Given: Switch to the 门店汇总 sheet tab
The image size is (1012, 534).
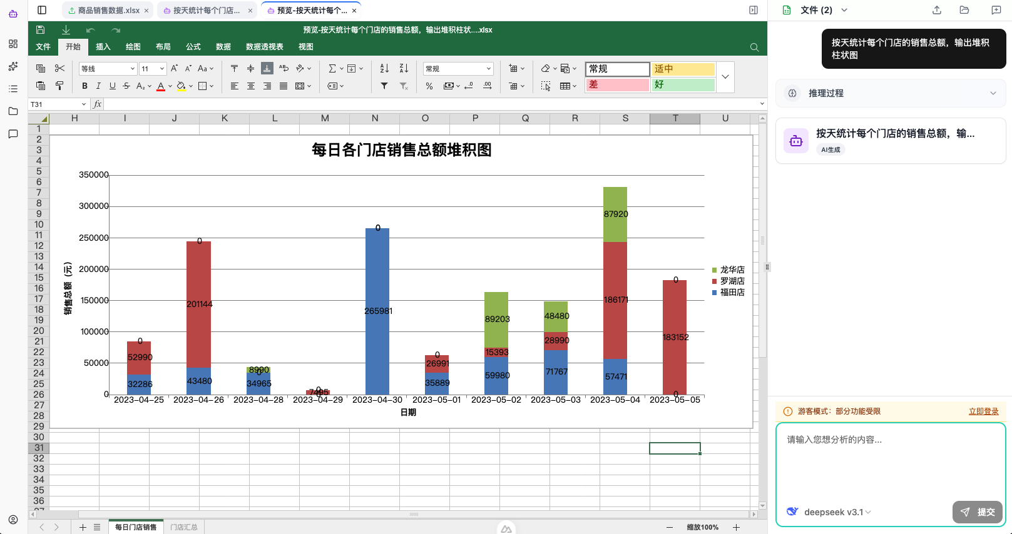Looking at the screenshot, I should pos(184,527).
